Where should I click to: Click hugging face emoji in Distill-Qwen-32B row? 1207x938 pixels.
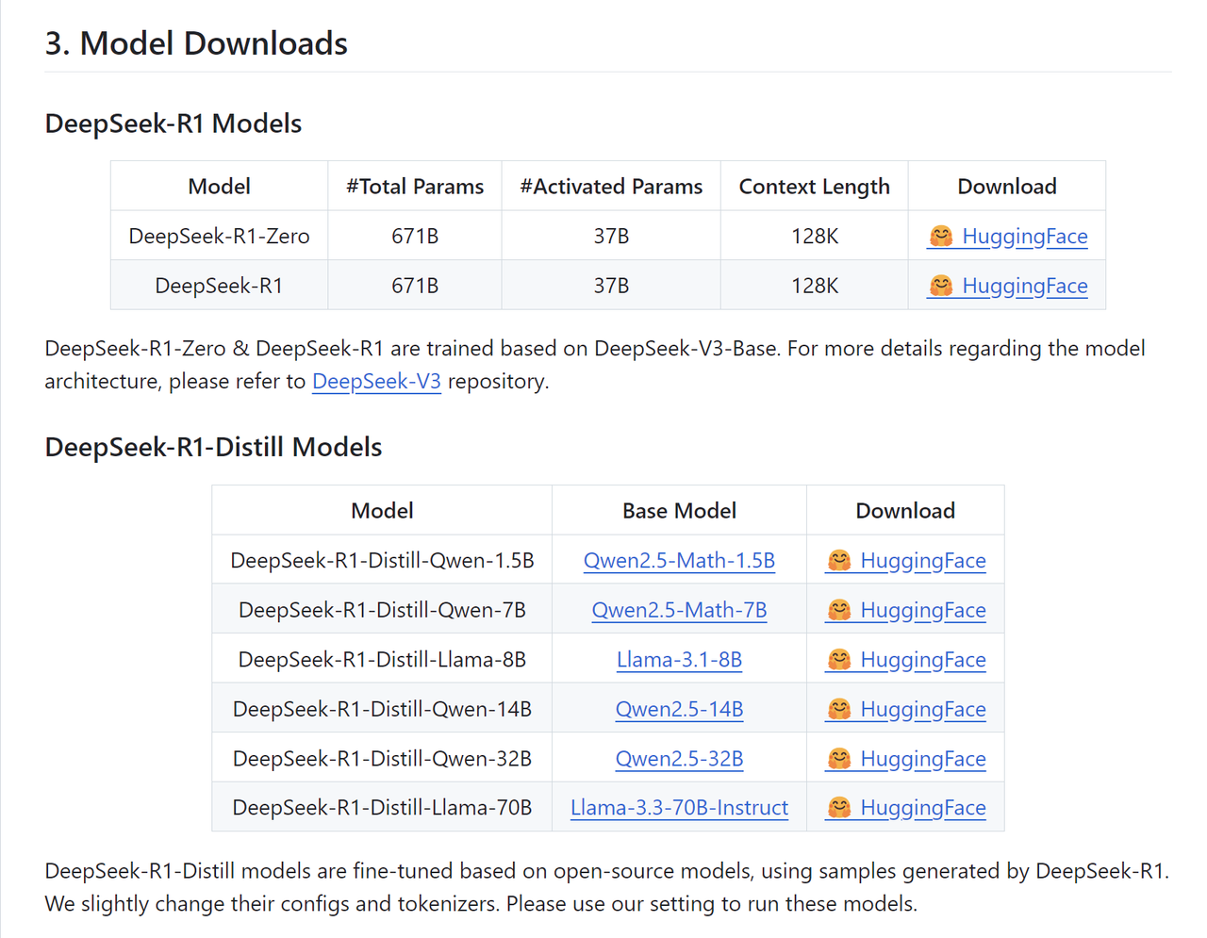pyautogui.click(x=838, y=758)
